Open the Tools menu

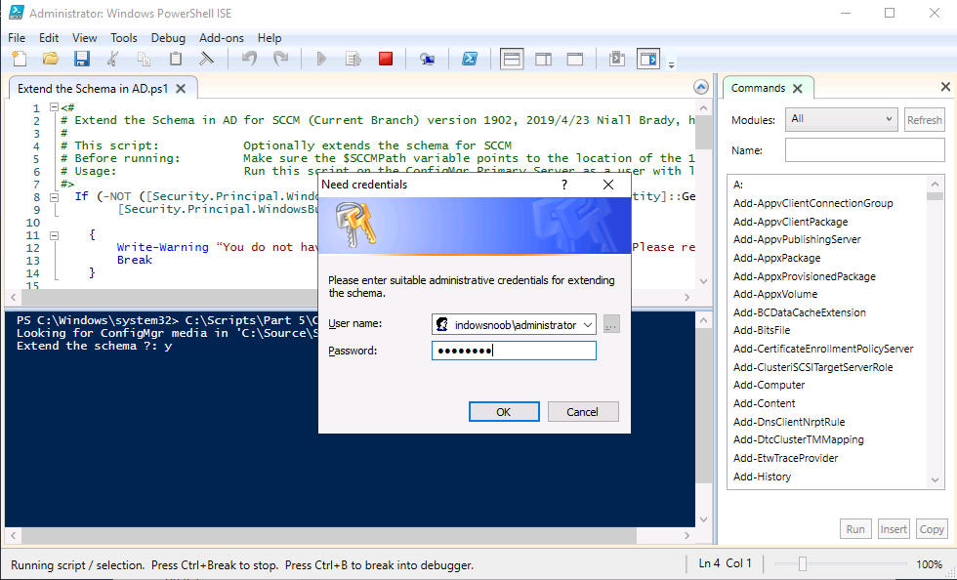click(x=124, y=38)
